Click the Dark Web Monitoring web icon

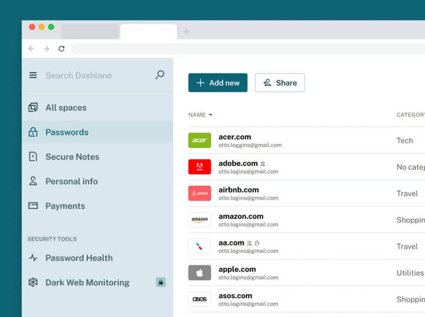[33, 282]
